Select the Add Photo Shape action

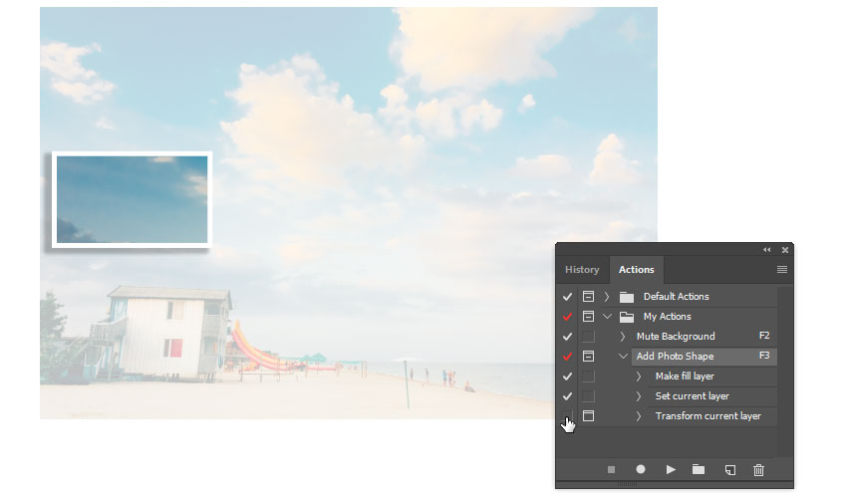[x=676, y=357]
